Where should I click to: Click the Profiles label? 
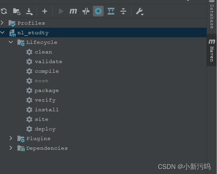tap(31, 23)
